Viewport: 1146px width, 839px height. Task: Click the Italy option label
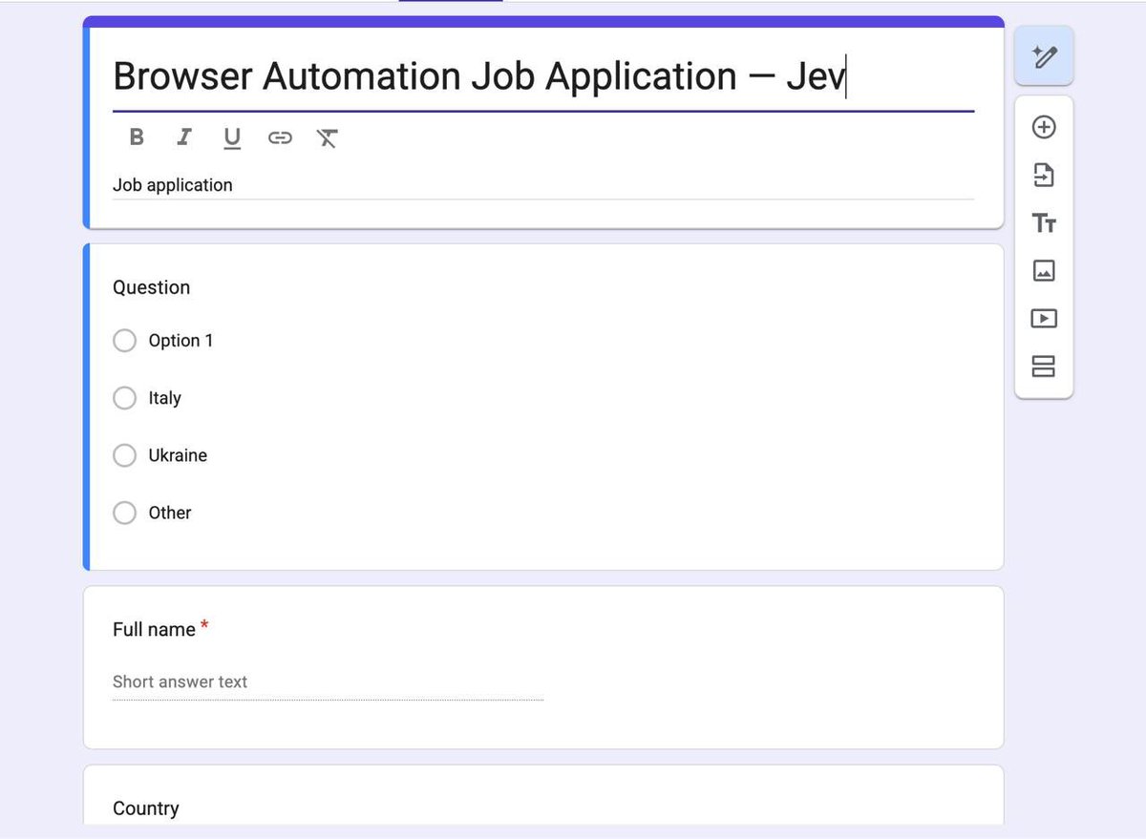[x=164, y=398]
